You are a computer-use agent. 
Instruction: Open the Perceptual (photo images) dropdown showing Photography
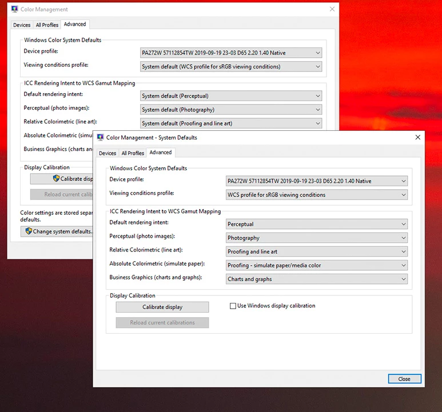tap(317, 238)
